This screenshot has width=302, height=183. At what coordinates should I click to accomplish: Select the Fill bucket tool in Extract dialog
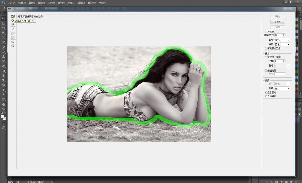click(x=12, y=20)
